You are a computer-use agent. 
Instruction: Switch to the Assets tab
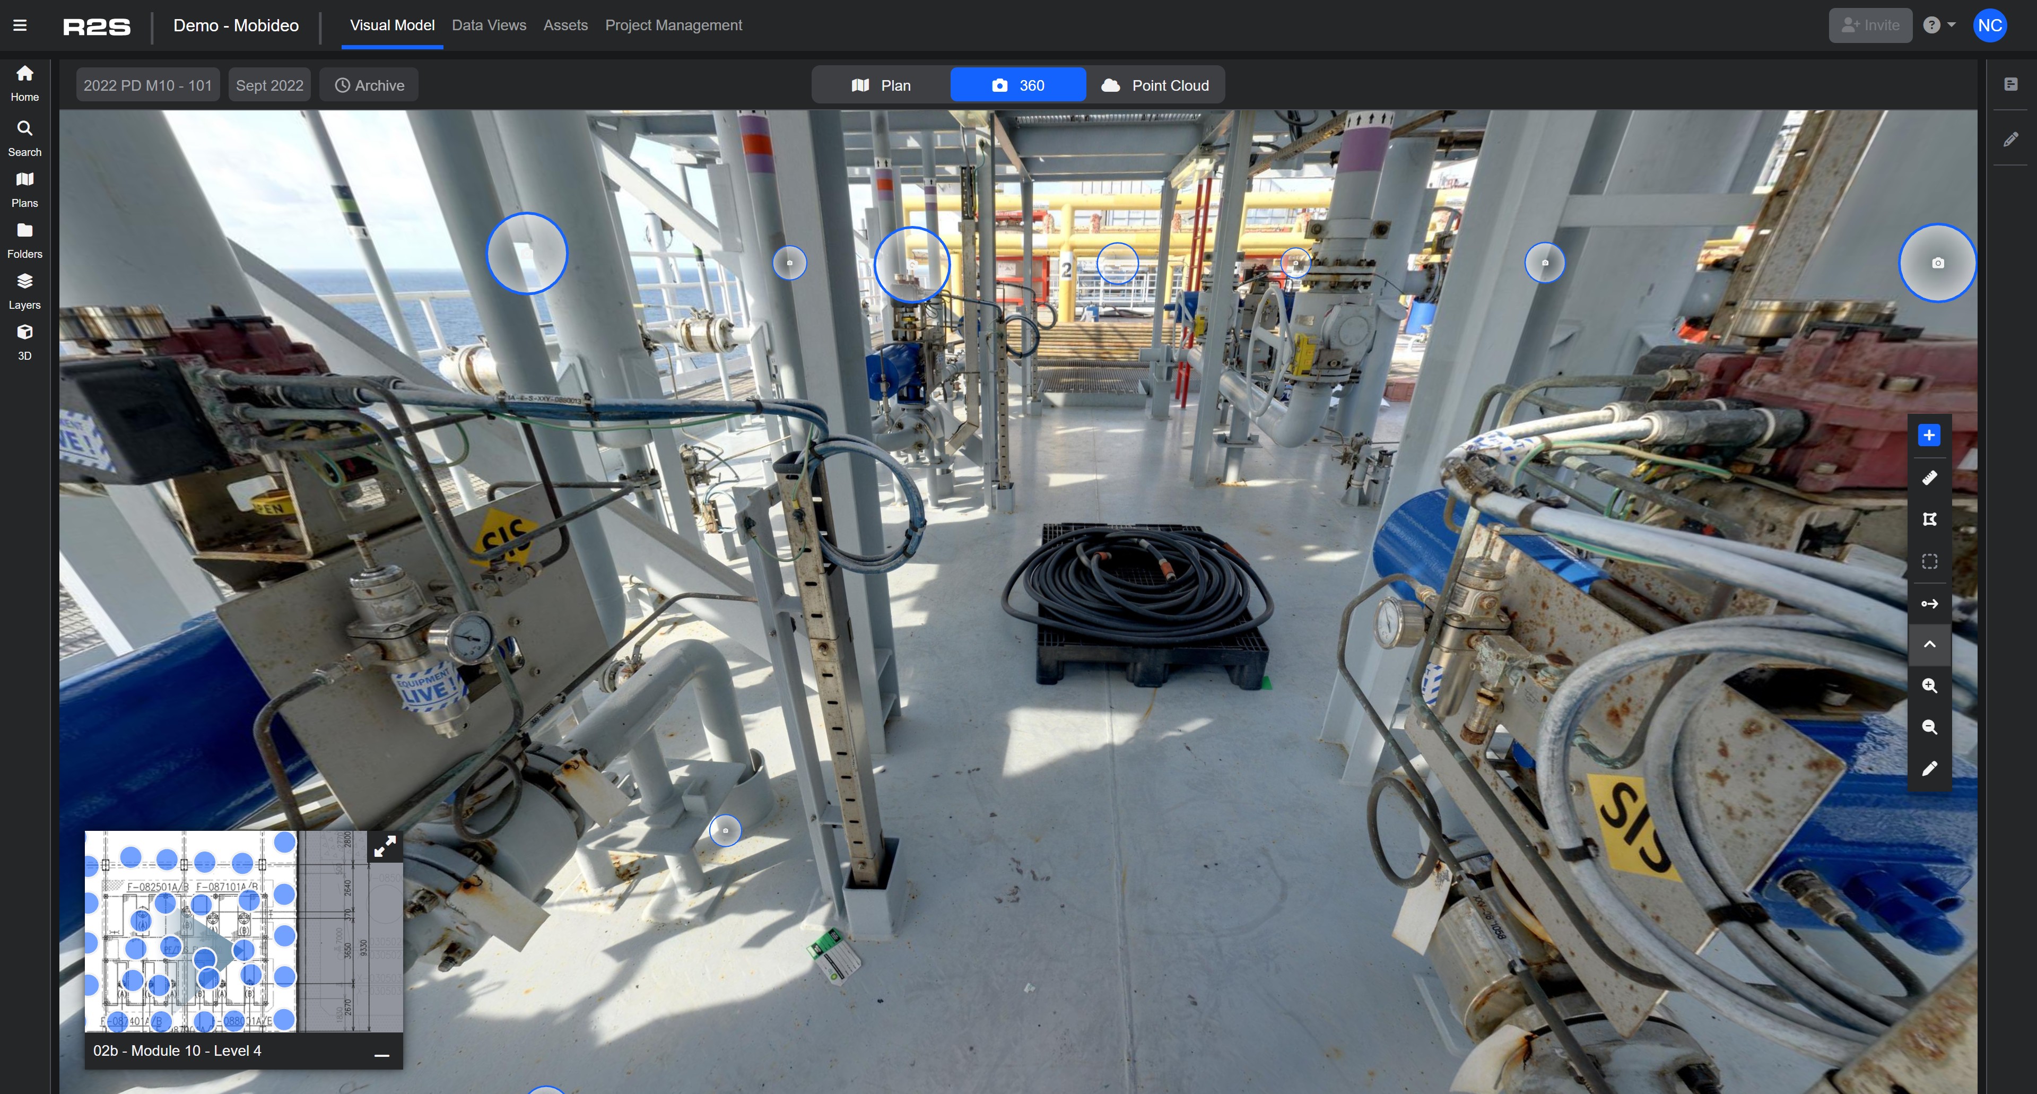(565, 25)
